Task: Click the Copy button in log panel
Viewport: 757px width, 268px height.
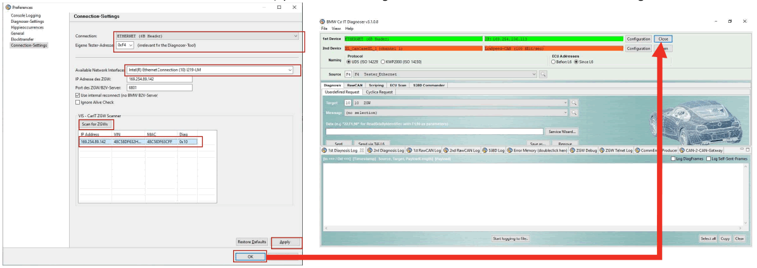Action: [x=725, y=239]
